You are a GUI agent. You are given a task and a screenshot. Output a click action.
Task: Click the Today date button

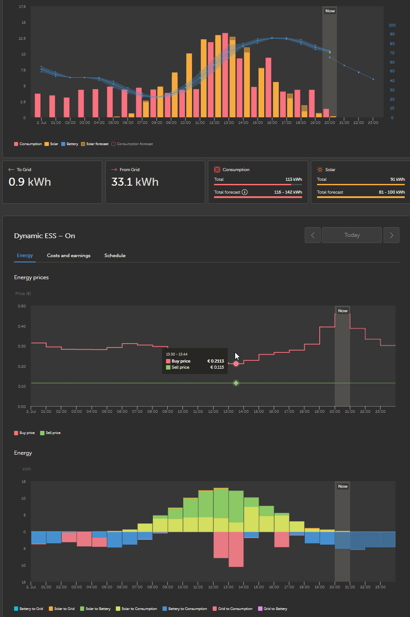[352, 235]
